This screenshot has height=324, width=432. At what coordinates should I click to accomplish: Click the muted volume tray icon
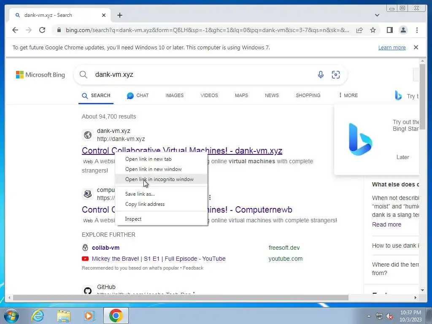pyautogui.click(x=389, y=316)
